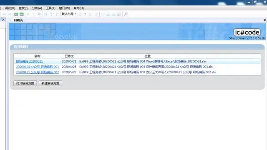Click the path ending in 职场编码 003.sln
The height and width of the screenshot is (150, 267).
(x=146, y=67)
